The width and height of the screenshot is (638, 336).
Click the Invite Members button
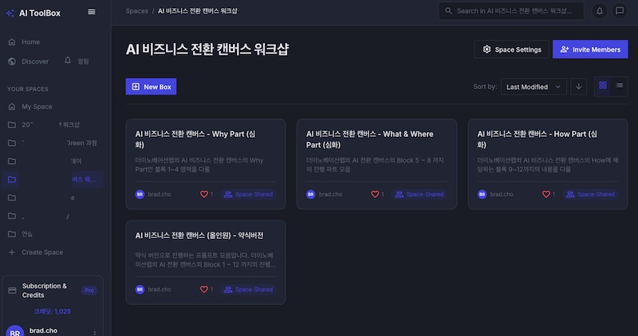pyautogui.click(x=590, y=49)
